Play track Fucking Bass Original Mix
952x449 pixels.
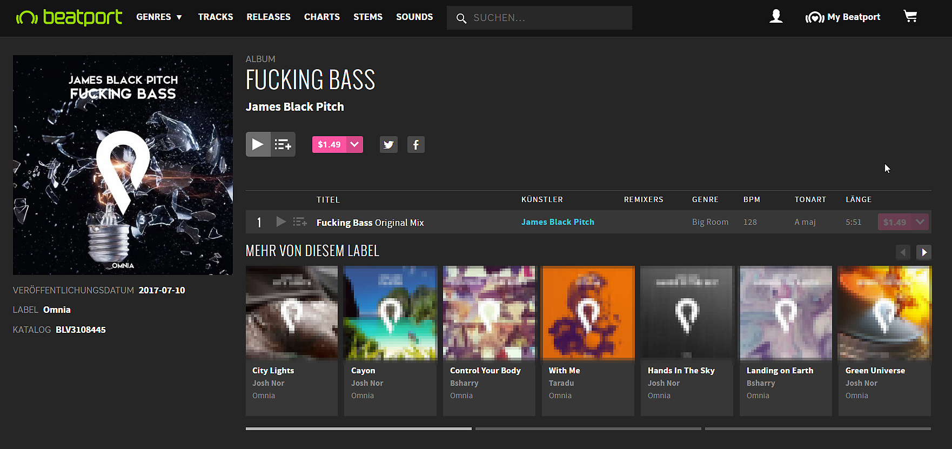click(281, 222)
